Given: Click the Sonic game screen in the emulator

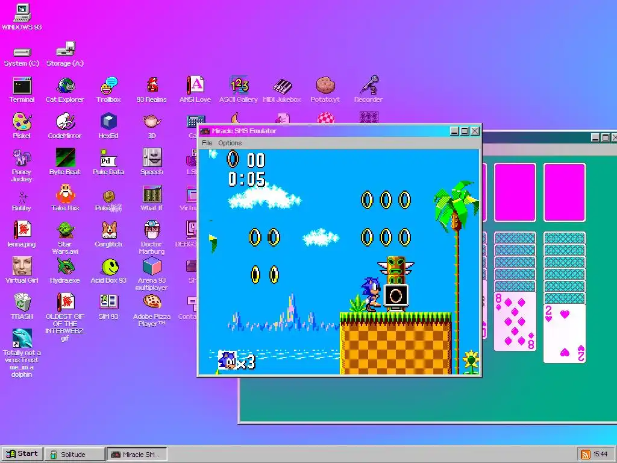Looking at the screenshot, I should 339,262.
